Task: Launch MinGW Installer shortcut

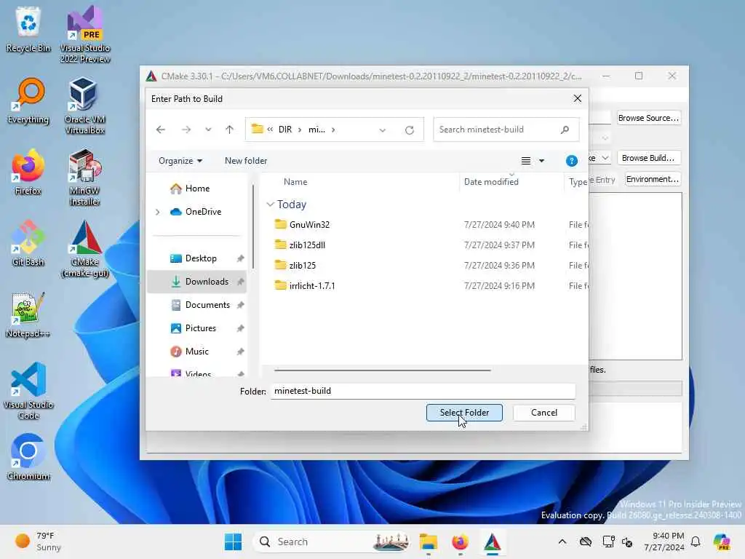Action: (x=85, y=178)
